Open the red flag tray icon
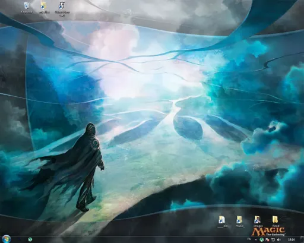The image size is (304, 243). (x=267, y=239)
